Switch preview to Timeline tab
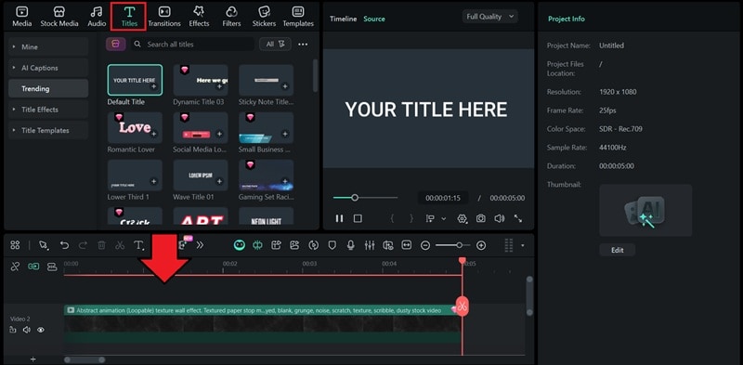 [343, 19]
